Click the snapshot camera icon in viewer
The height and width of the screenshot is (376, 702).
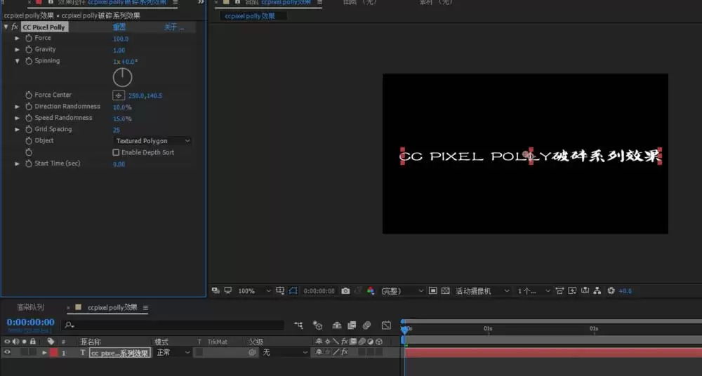coord(345,291)
